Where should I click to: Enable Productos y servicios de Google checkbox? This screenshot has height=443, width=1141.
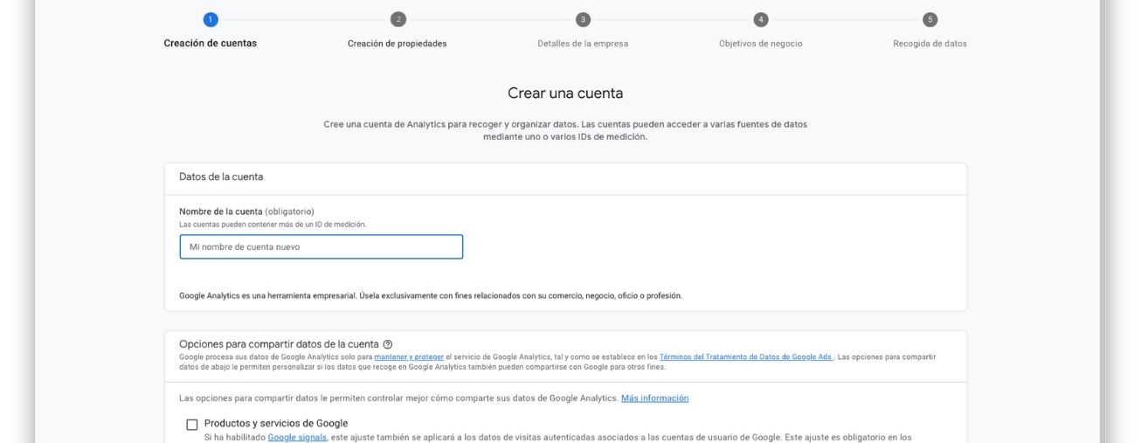click(192, 425)
